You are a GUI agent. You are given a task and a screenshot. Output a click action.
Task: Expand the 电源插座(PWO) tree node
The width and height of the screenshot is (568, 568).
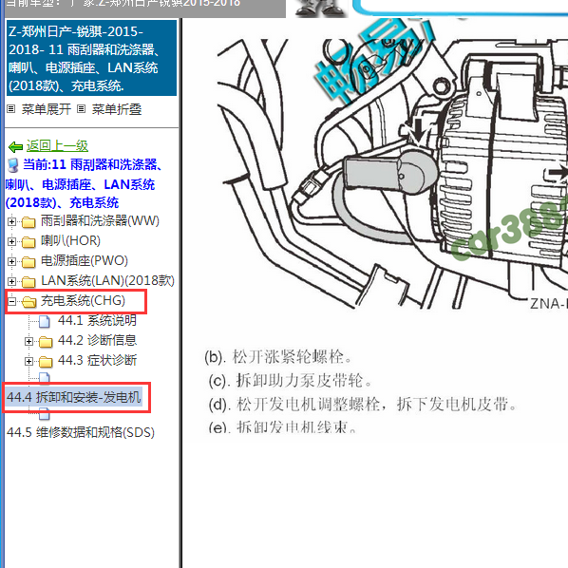click(x=12, y=261)
